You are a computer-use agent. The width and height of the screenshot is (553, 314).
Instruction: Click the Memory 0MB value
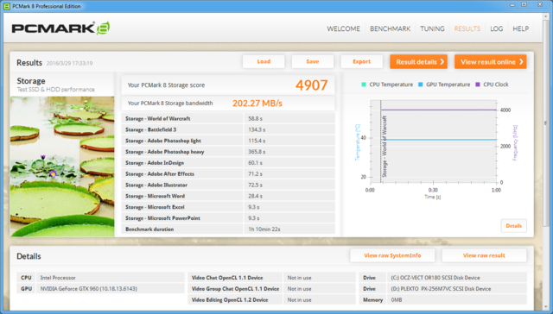pos(397,300)
